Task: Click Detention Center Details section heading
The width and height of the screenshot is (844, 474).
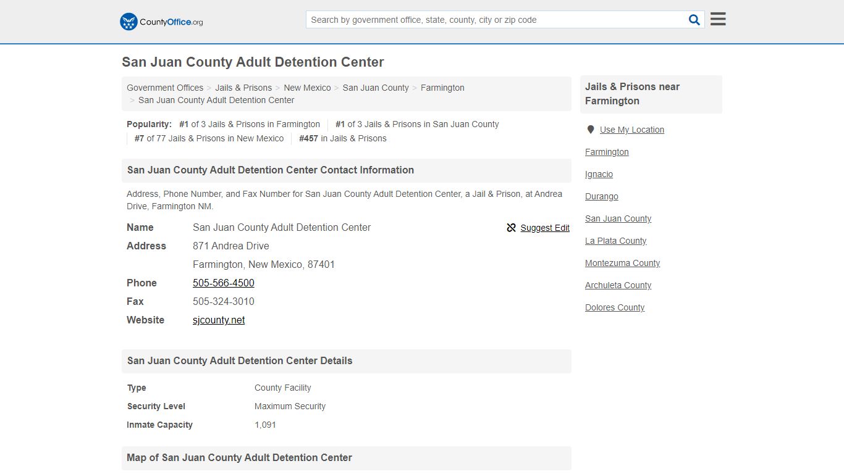Action: 240,360
